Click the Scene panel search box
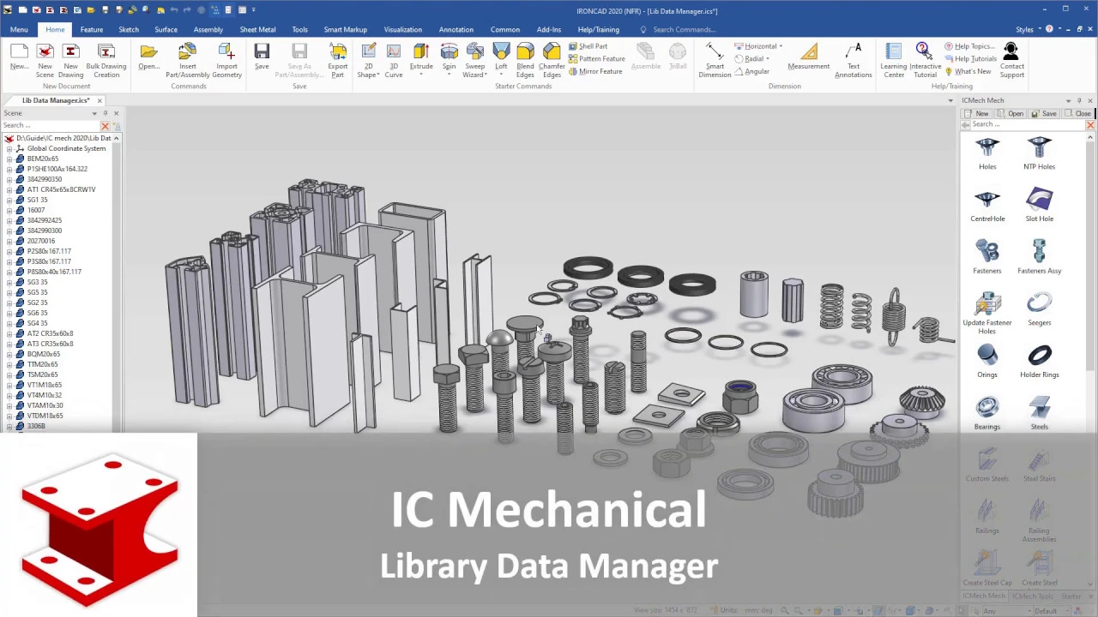The image size is (1098, 617). coord(51,125)
